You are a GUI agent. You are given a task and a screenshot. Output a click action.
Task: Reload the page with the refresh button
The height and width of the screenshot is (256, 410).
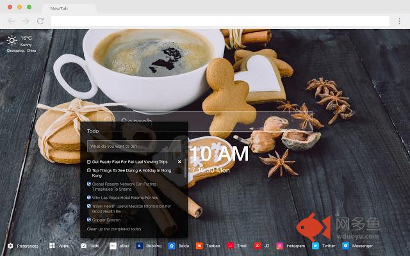pyautogui.click(x=40, y=21)
